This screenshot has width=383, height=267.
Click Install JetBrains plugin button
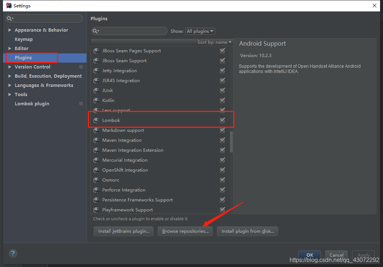coord(124,231)
